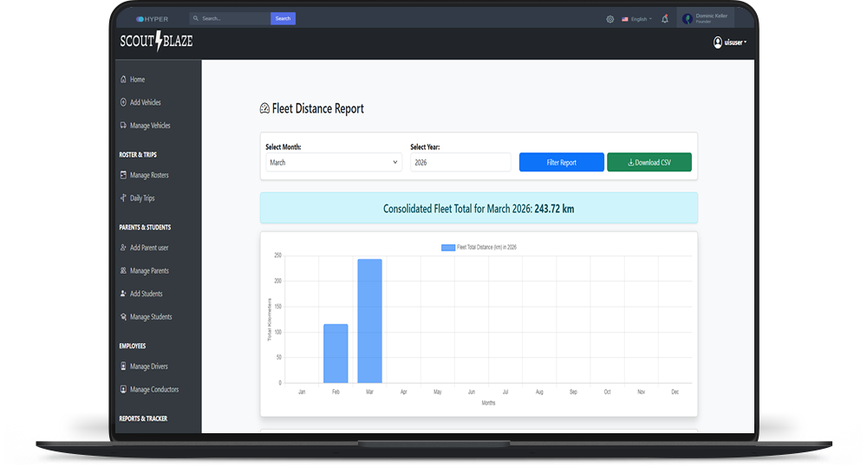867x467 pixels.
Task: Click the notification bell icon
Action: pos(665,18)
